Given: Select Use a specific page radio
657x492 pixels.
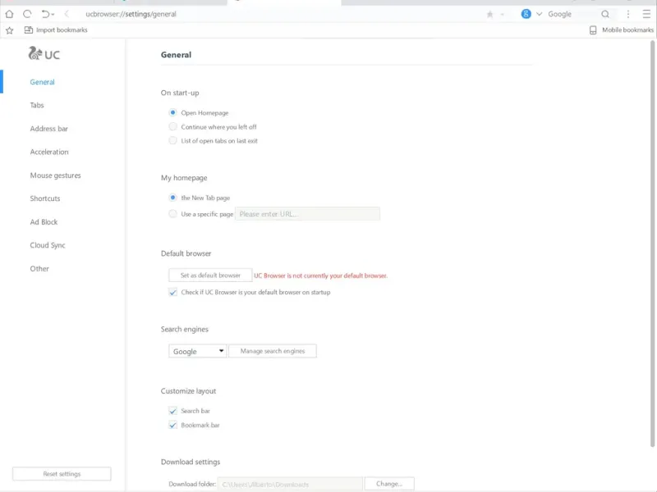Looking at the screenshot, I should [172, 214].
